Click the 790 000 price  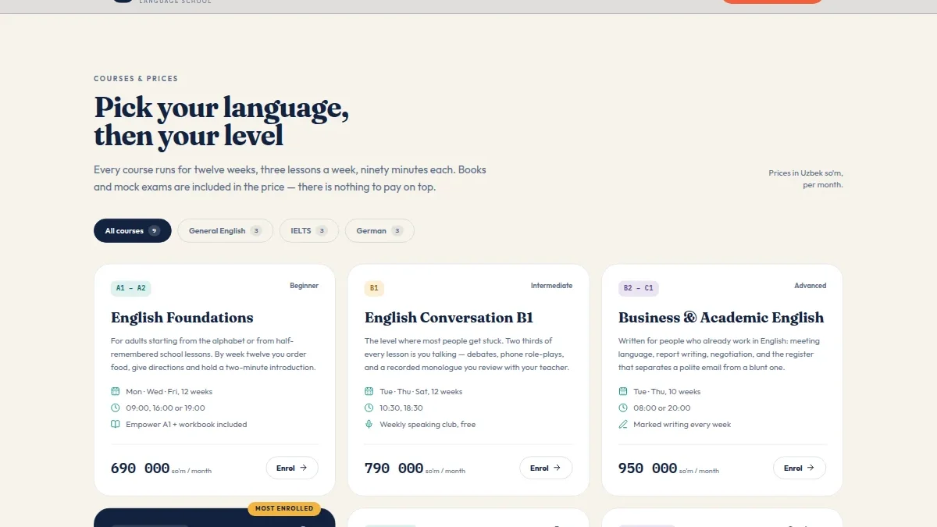pyautogui.click(x=394, y=468)
